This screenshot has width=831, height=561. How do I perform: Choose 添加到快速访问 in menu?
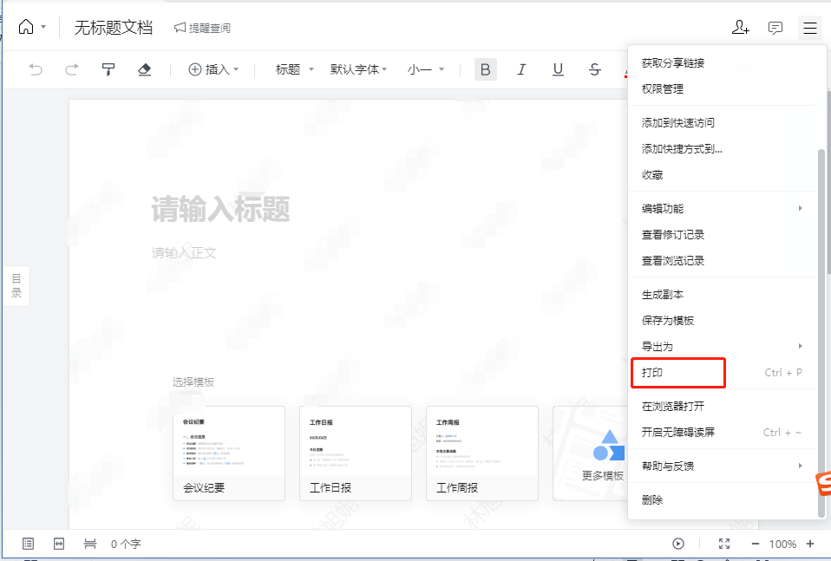[723, 123]
